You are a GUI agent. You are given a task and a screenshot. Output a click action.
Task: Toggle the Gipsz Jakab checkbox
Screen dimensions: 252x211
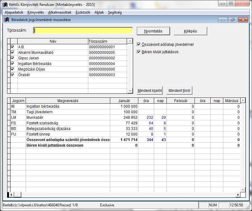12,58
